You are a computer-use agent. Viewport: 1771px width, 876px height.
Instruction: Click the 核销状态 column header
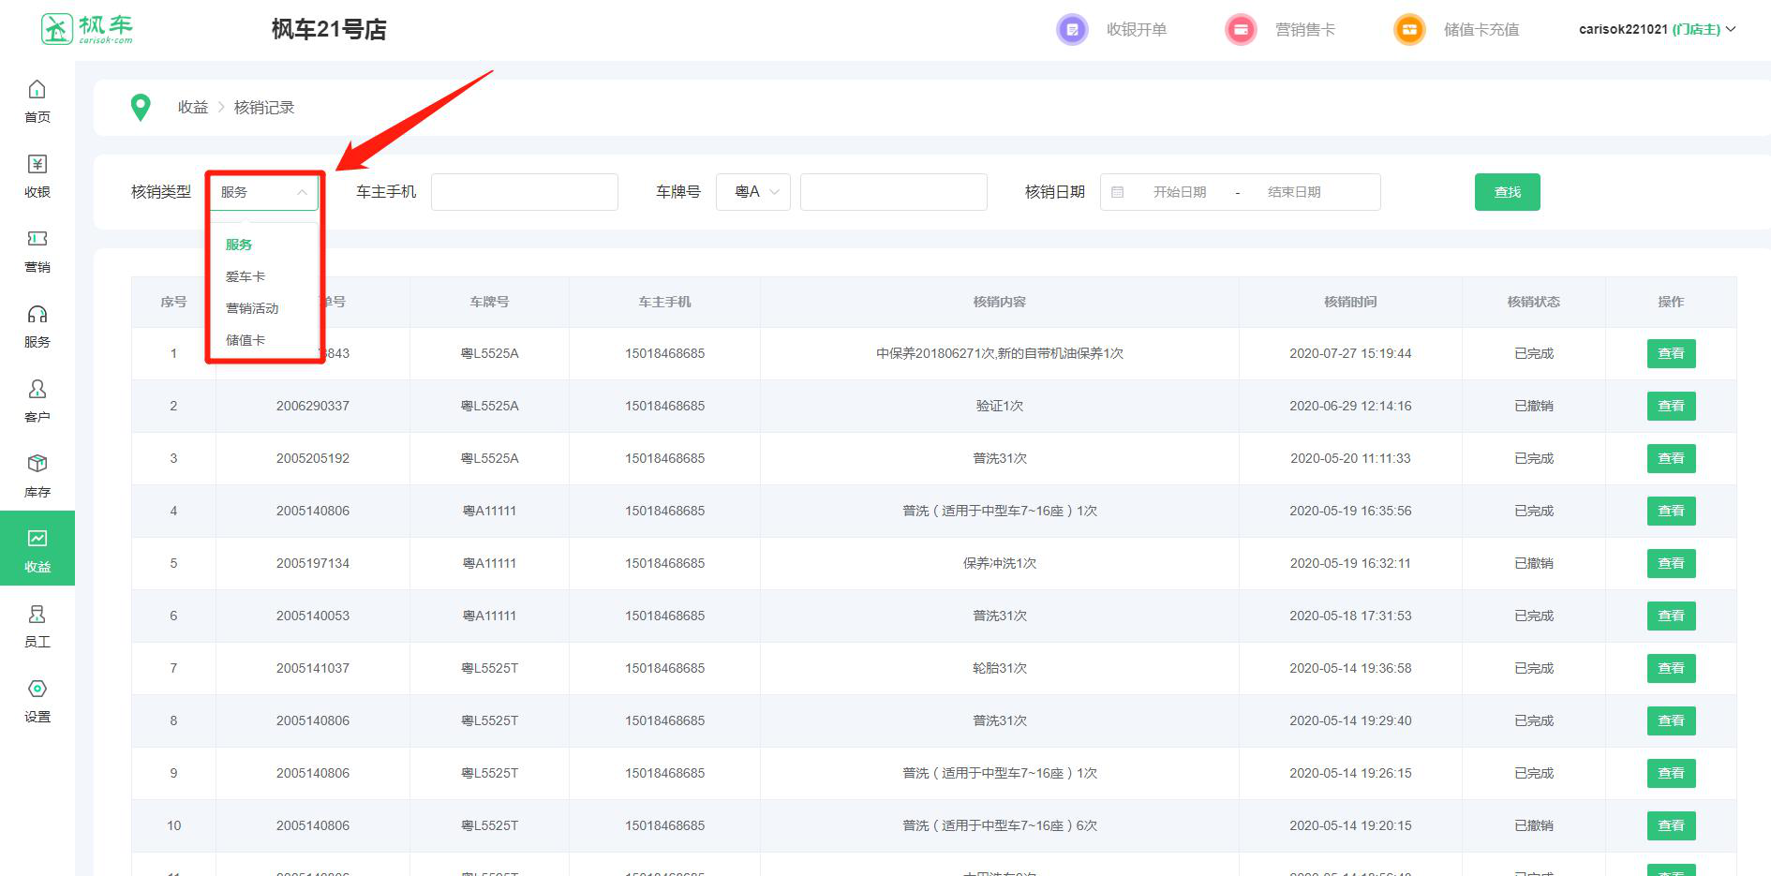(1534, 302)
